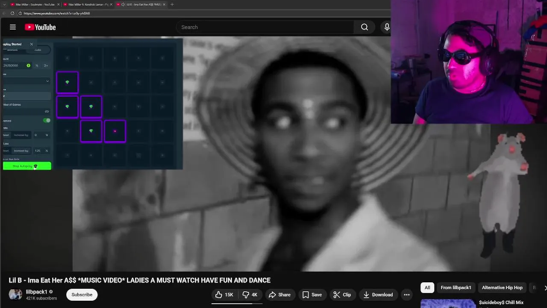Open the YouTube hamburger guide menu
The width and height of the screenshot is (547, 308).
(13, 27)
